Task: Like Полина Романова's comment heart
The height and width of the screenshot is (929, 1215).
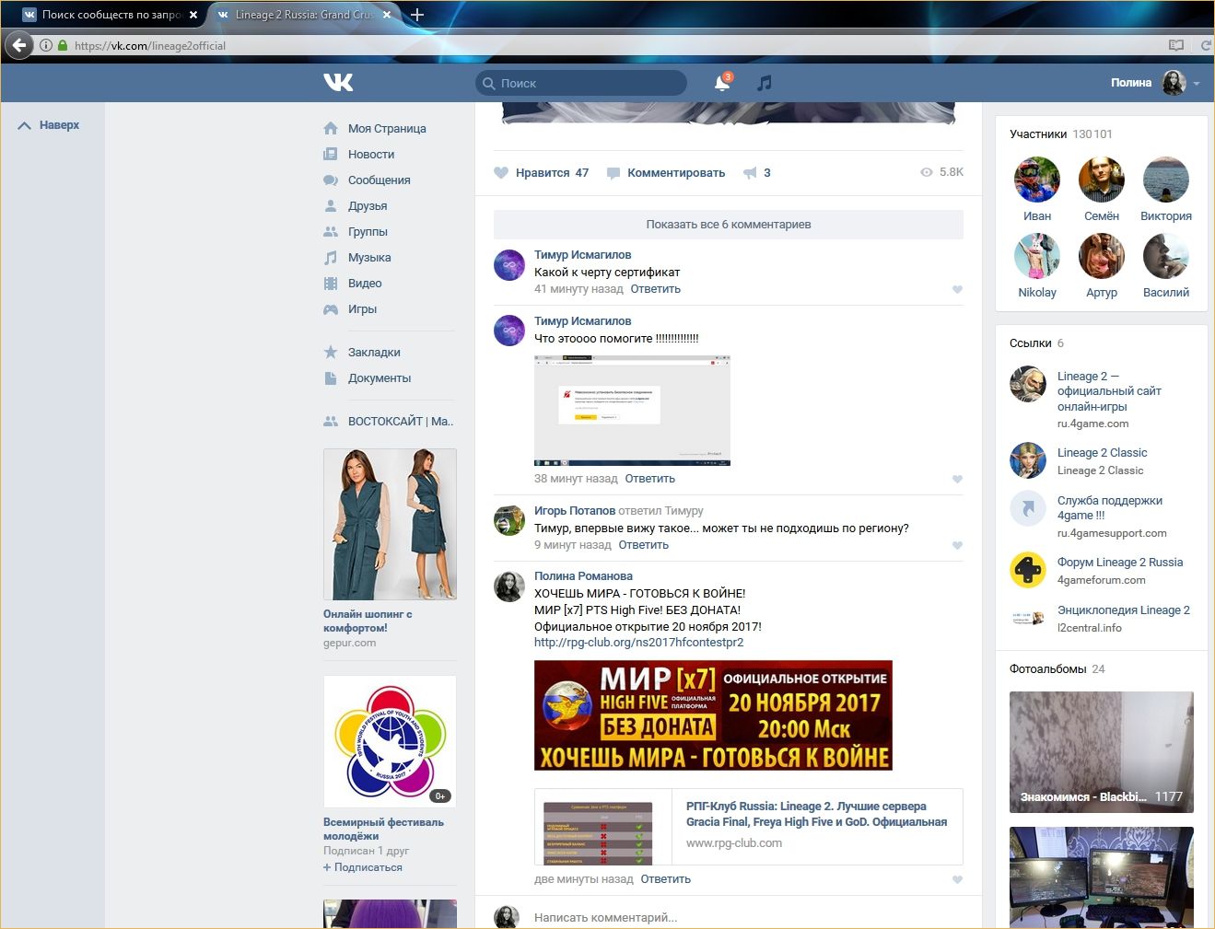Action: [957, 879]
